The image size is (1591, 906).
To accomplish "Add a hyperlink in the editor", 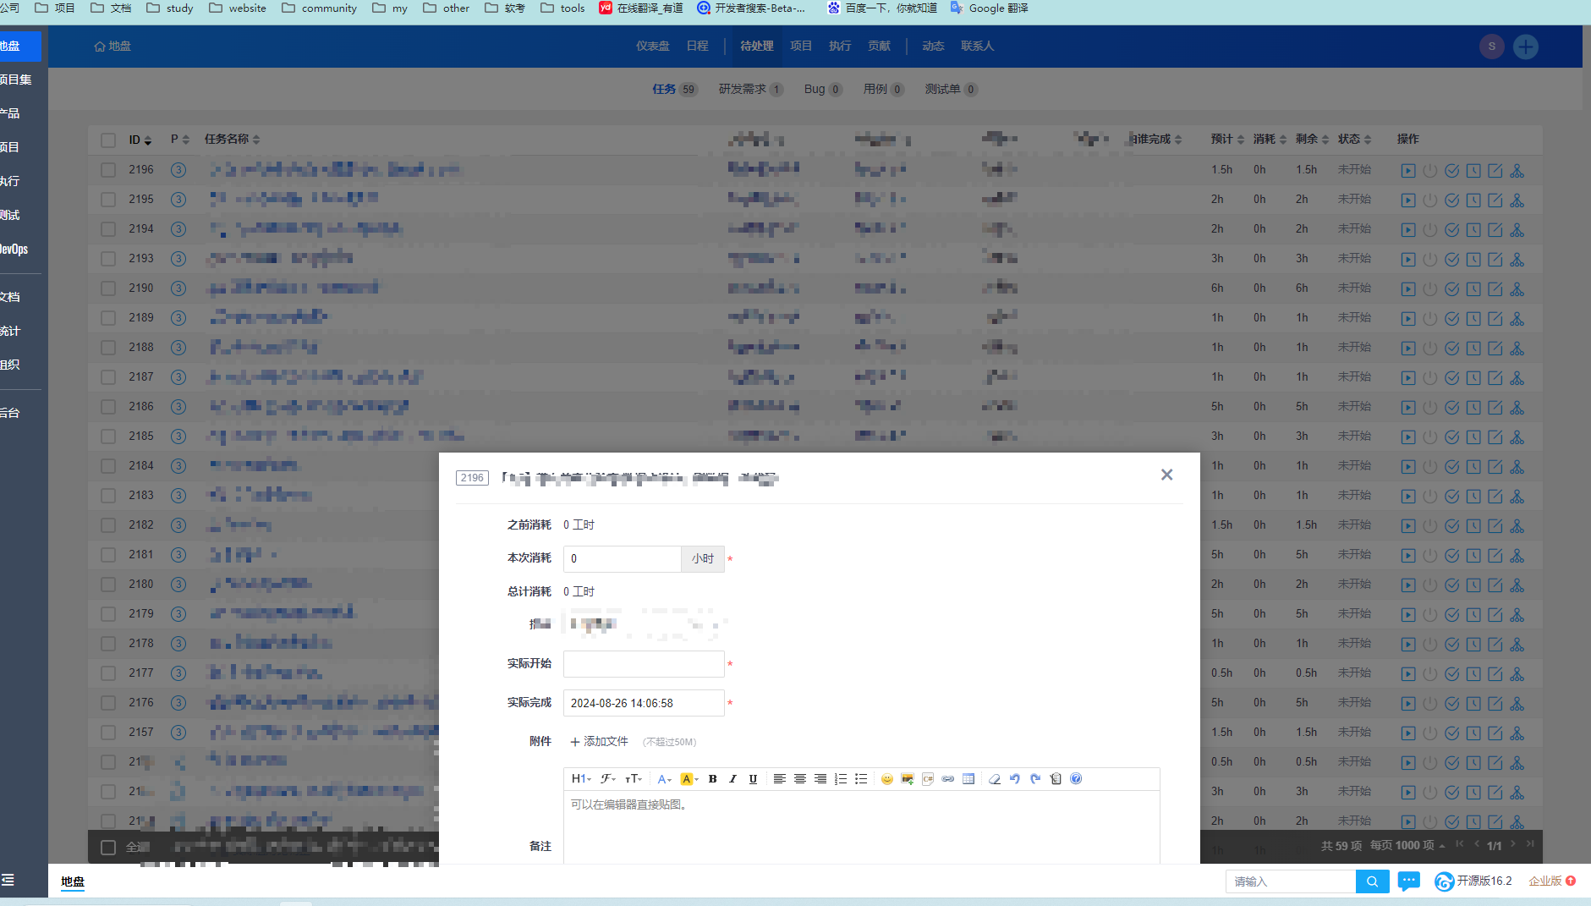I will [947, 779].
